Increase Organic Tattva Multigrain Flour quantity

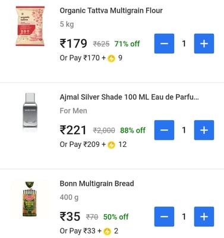pos(204,43)
